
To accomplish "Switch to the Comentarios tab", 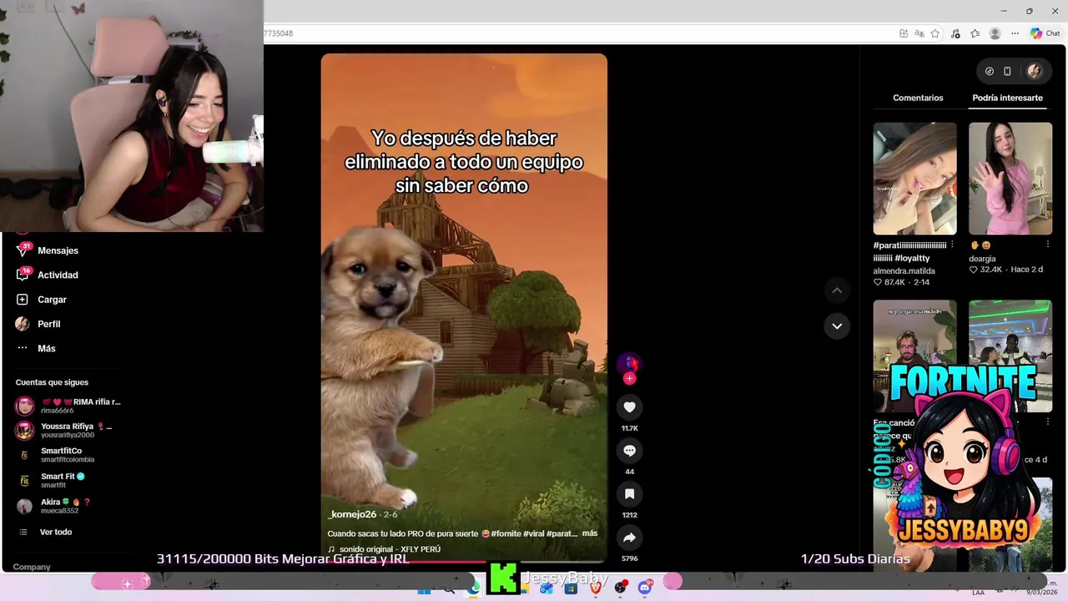I will point(918,98).
